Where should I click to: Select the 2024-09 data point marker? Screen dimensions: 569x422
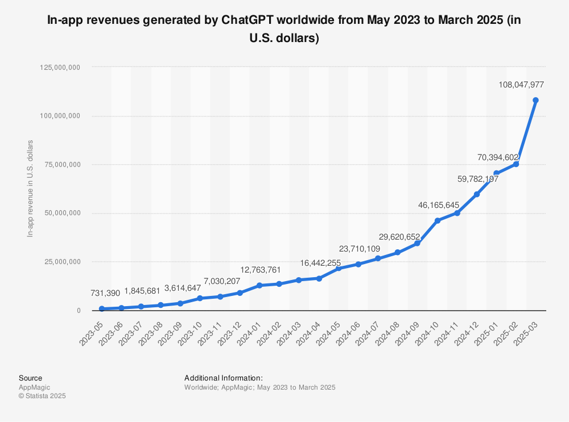tap(417, 243)
